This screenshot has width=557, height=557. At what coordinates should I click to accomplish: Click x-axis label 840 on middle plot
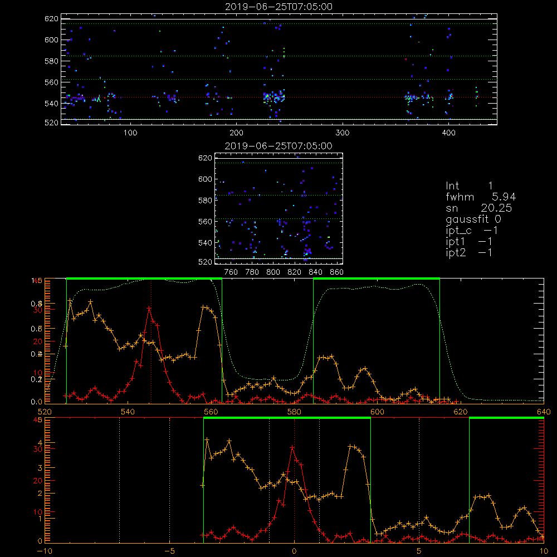click(x=316, y=272)
